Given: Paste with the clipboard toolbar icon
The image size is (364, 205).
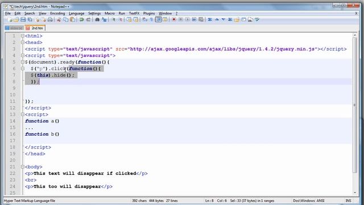Looking at the screenshot, I should pyautogui.click(x=72, y=20).
